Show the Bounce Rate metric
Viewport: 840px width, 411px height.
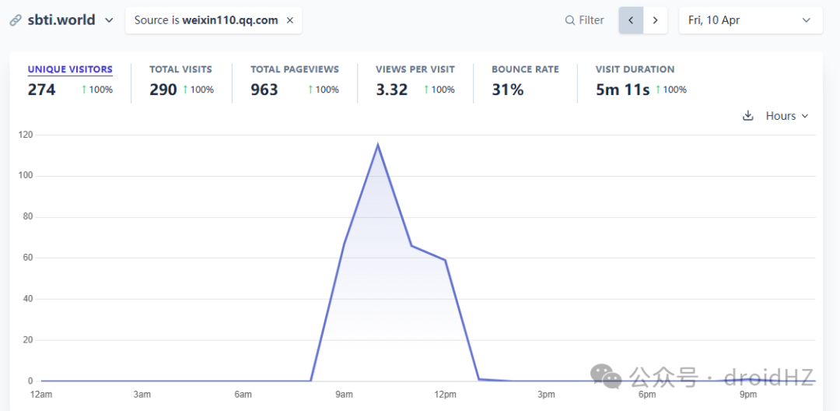point(525,82)
